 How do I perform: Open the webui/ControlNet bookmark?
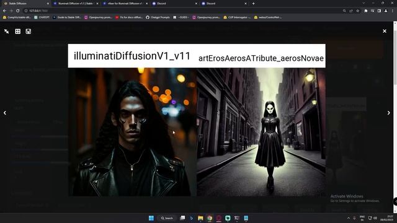[x=267, y=17]
